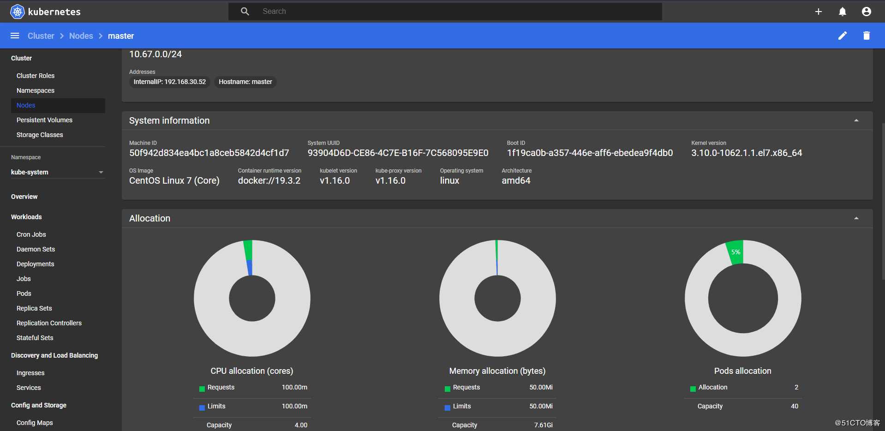Screen dimensions: 885x431
Task: Go to Cluster breadcrumb
Action: [41, 36]
